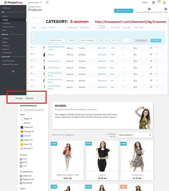Expand actions chevron for demo_4 row
Screen dimensions: 169x191
(157, 67)
